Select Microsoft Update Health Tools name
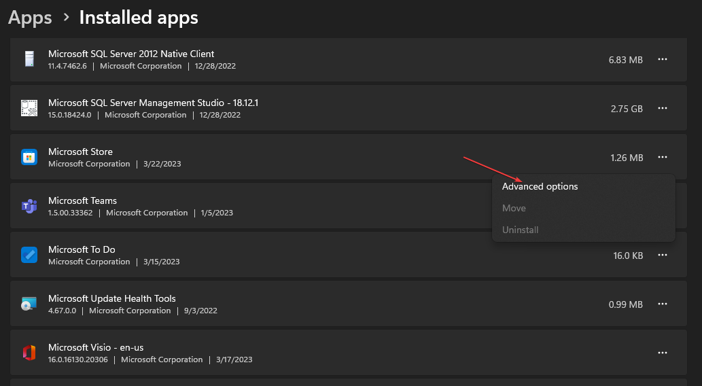This screenshot has width=702, height=386. (x=112, y=298)
